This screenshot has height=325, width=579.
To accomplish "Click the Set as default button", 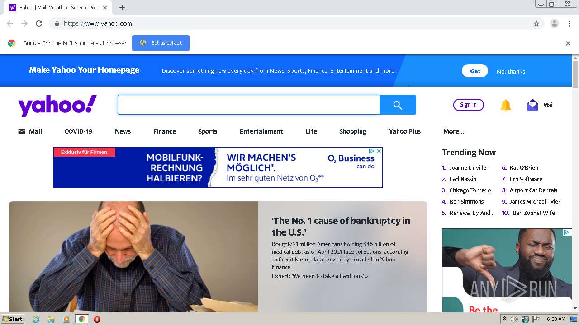I will pos(161,43).
